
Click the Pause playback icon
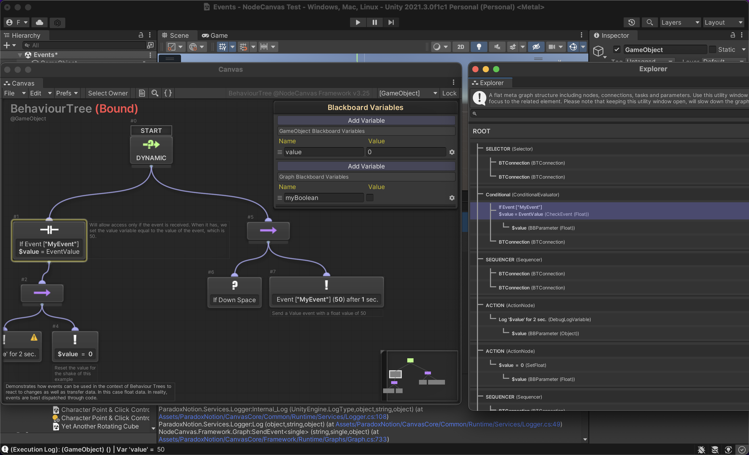374,22
